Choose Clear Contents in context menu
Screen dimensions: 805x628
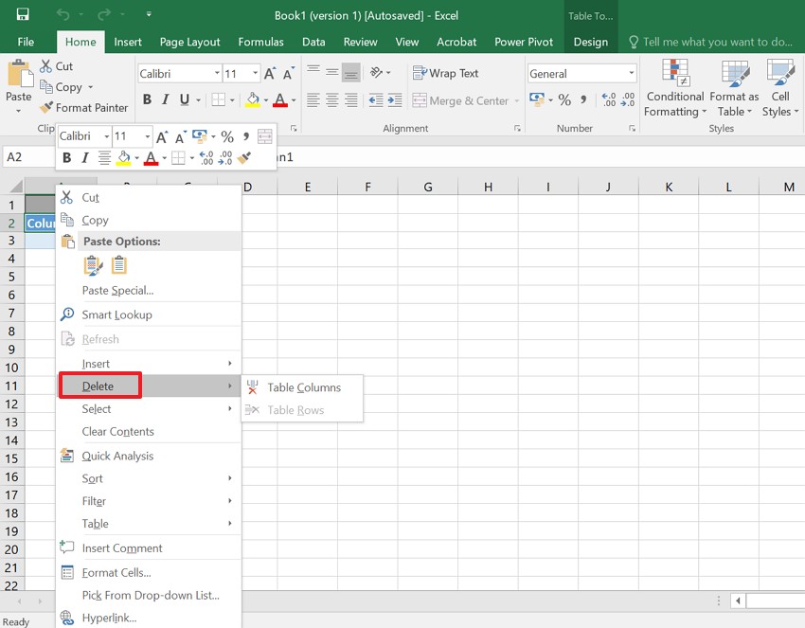click(149, 431)
